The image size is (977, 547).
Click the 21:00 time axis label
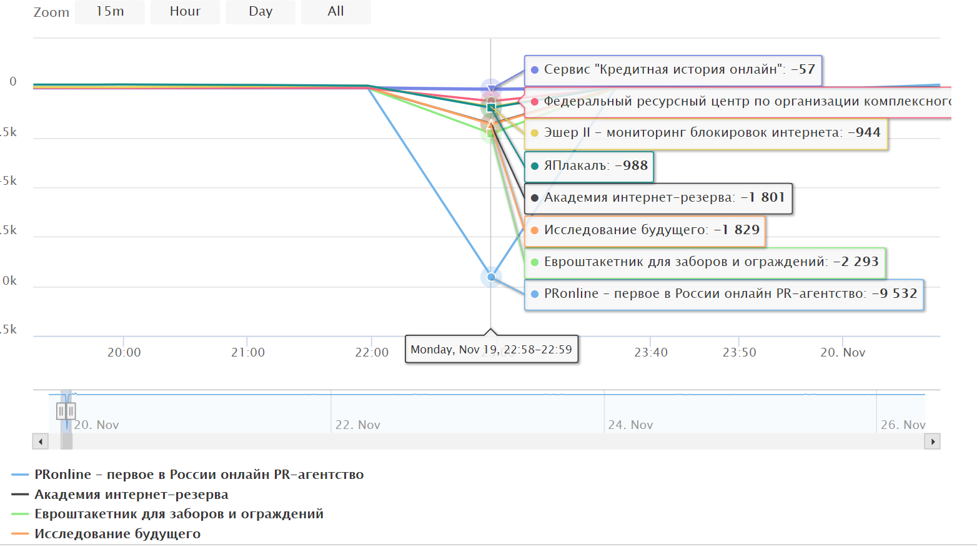(x=248, y=353)
